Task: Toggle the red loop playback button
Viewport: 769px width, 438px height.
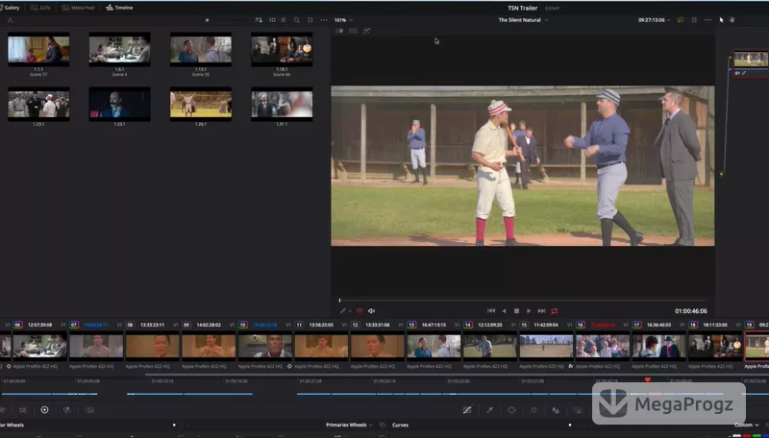Action: 555,311
